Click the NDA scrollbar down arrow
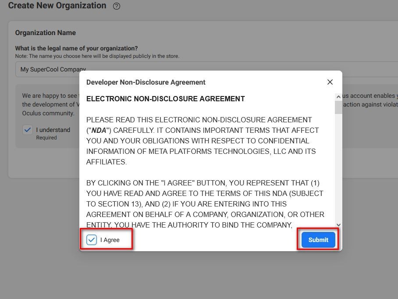 coord(338,224)
